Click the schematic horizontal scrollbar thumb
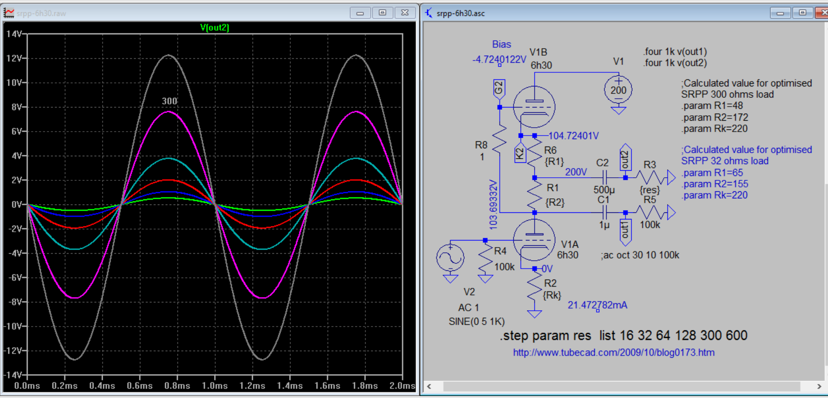Viewport: 828px width, 398px height. [622, 386]
